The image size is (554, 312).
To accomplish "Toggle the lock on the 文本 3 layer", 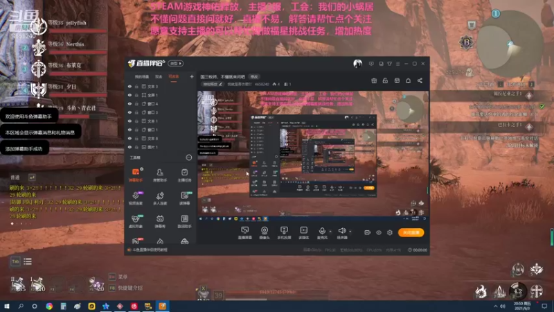I will click(136, 86).
